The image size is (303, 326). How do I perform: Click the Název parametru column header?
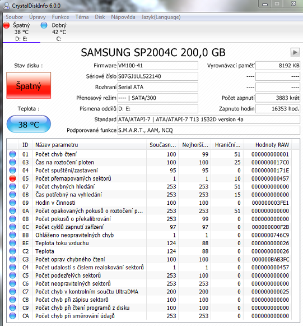pos(90,145)
